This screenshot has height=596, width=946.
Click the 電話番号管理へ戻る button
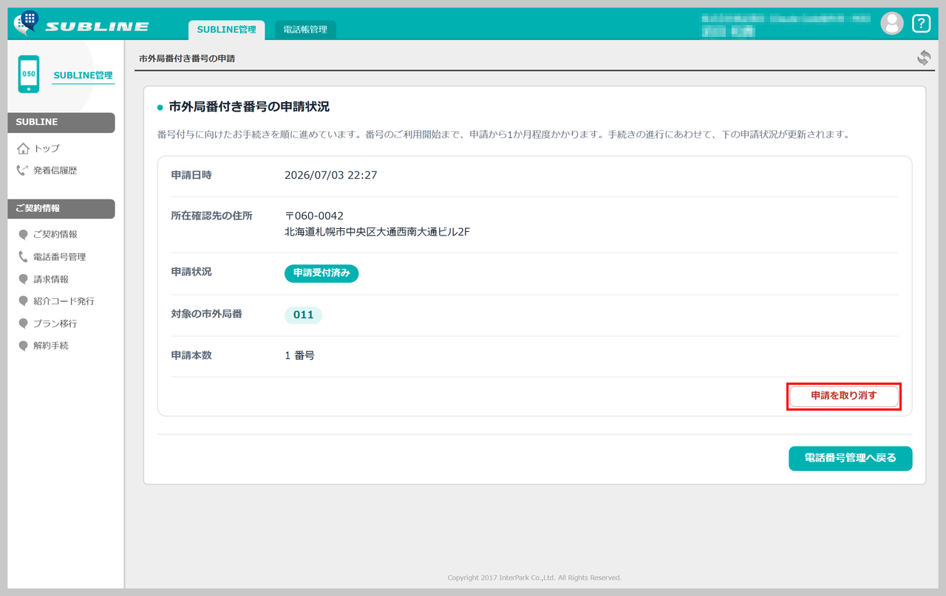pos(851,458)
